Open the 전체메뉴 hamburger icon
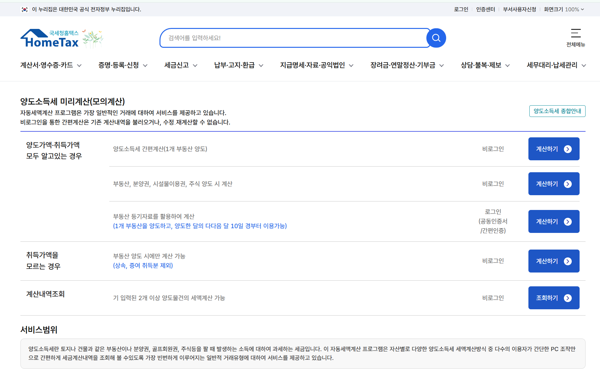 (576, 33)
